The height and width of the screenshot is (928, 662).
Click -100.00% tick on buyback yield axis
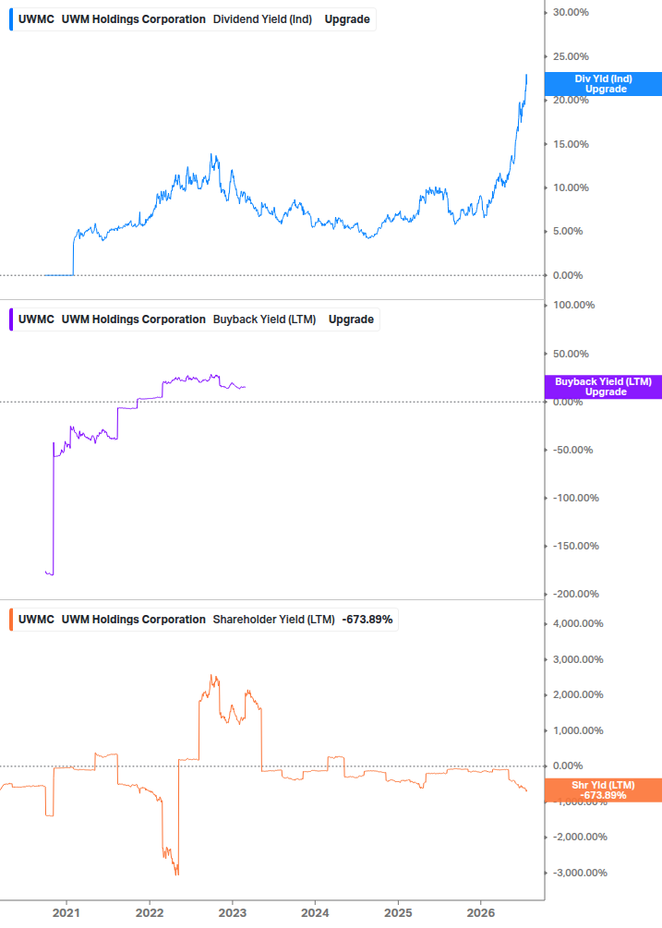[575, 498]
